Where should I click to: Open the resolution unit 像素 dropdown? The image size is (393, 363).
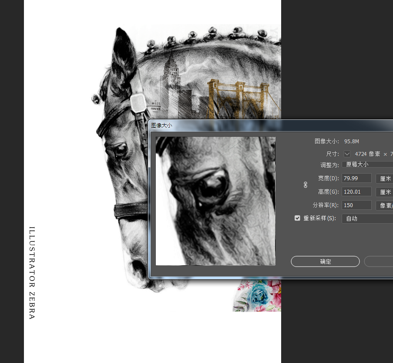[384, 205]
